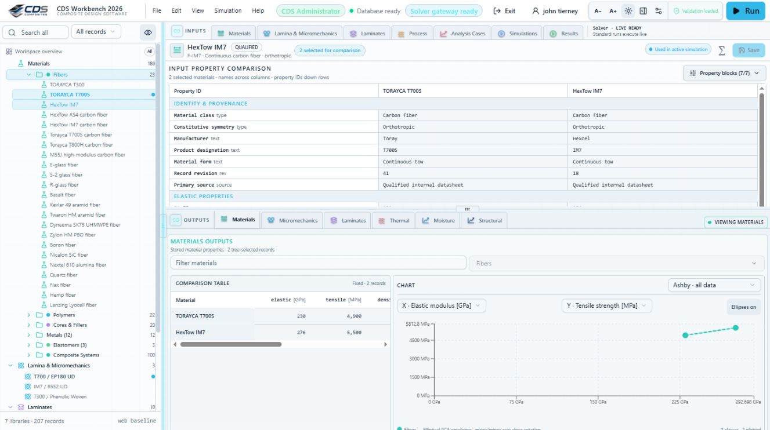Viewport: 770px width, 430px height.
Task: Click the Materials flask icon in the tree
Action: 21,64
